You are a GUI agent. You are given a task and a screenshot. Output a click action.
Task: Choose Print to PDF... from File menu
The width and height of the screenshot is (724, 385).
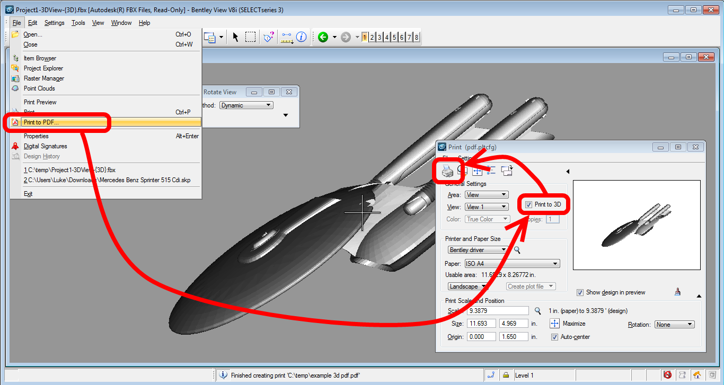coord(106,122)
